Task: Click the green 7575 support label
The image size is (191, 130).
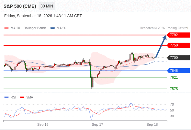Action: pos(174,89)
